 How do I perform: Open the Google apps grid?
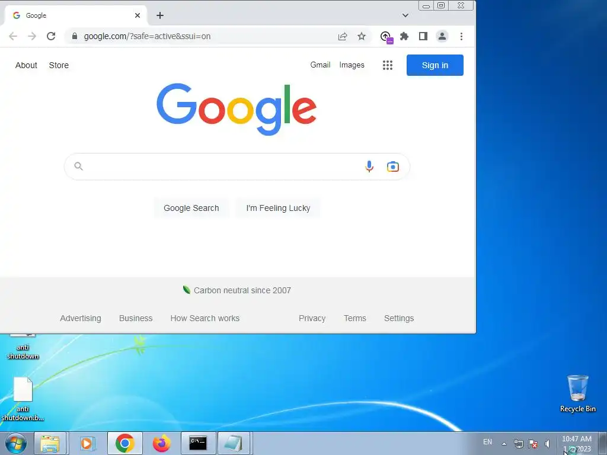(x=388, y=65)
